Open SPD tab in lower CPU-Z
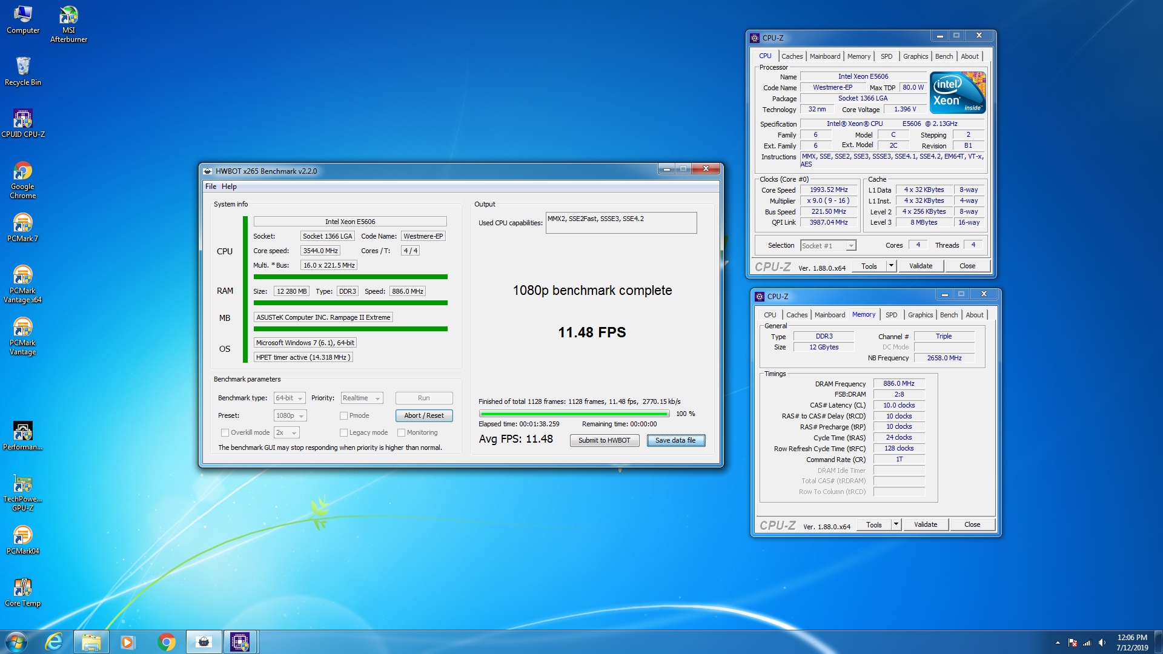The image size is (1163, 654). pyautogui.click(x=891, y=315)
